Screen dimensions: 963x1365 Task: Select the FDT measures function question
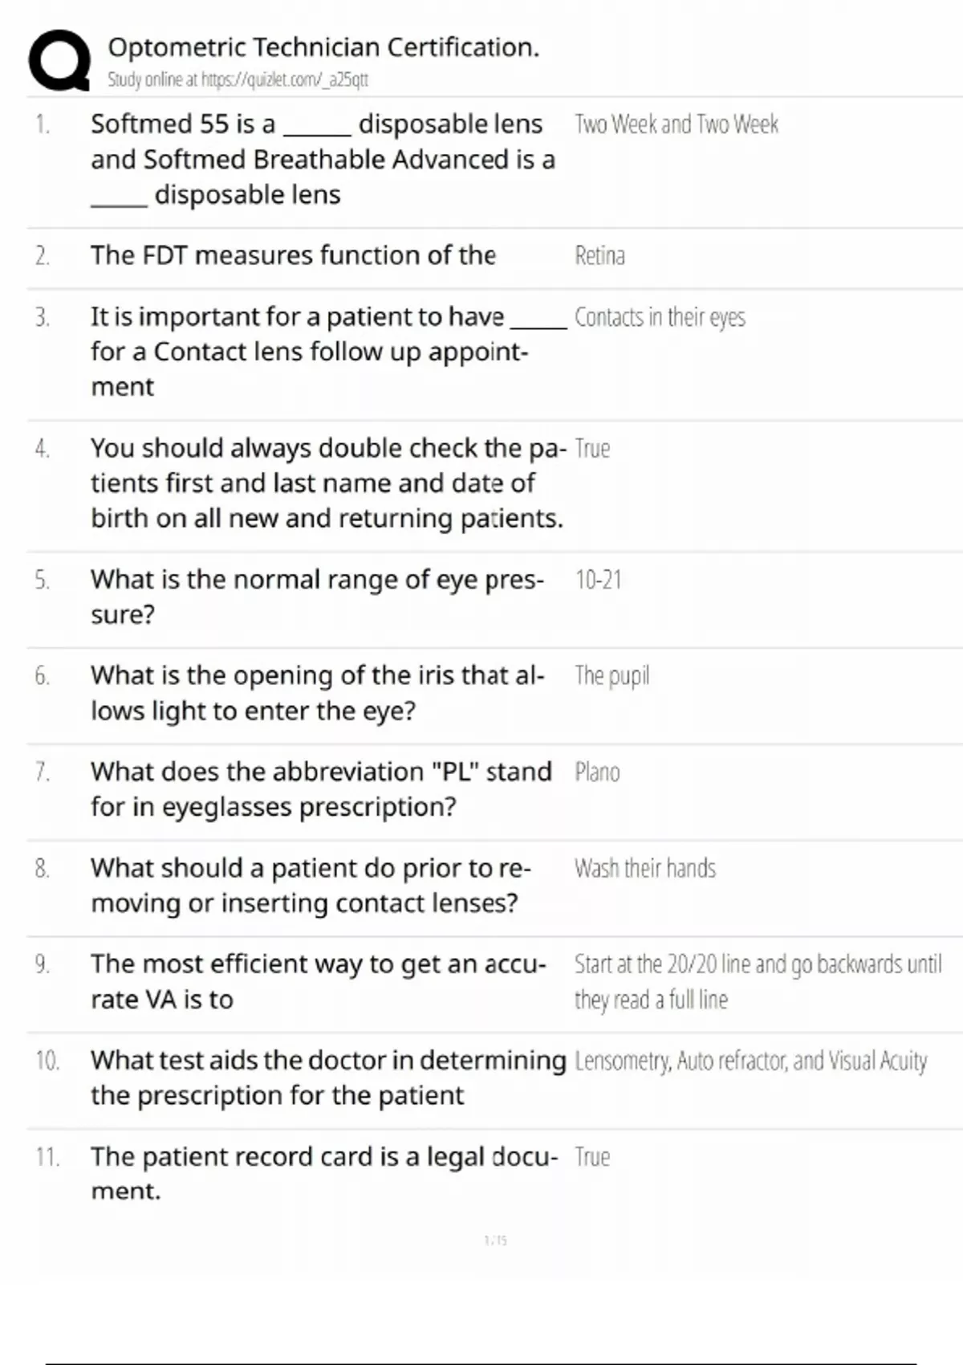(x=293, y=255)
